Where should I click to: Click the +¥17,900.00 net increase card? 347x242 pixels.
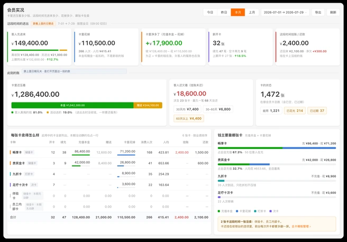pyautogui.click(x=173, y=47)
